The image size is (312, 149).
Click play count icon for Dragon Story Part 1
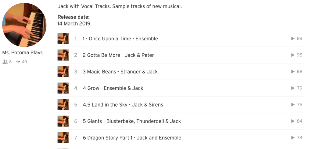(293, 137)
